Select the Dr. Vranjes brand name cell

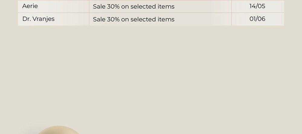[x=53, y=19]
